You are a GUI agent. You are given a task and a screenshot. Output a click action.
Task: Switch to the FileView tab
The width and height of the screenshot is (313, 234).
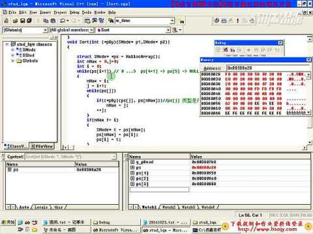[42, 146]
